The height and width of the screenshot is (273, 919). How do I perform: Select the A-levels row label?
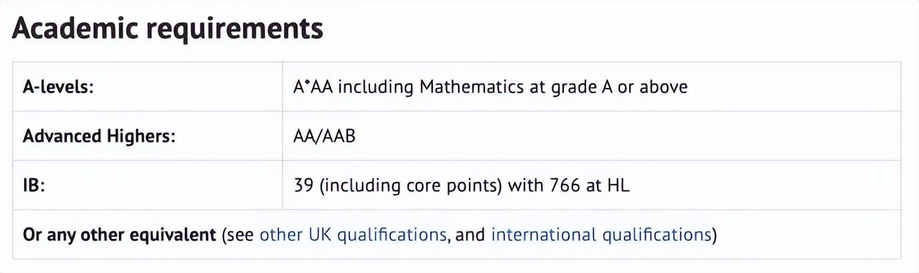(58, 87)
